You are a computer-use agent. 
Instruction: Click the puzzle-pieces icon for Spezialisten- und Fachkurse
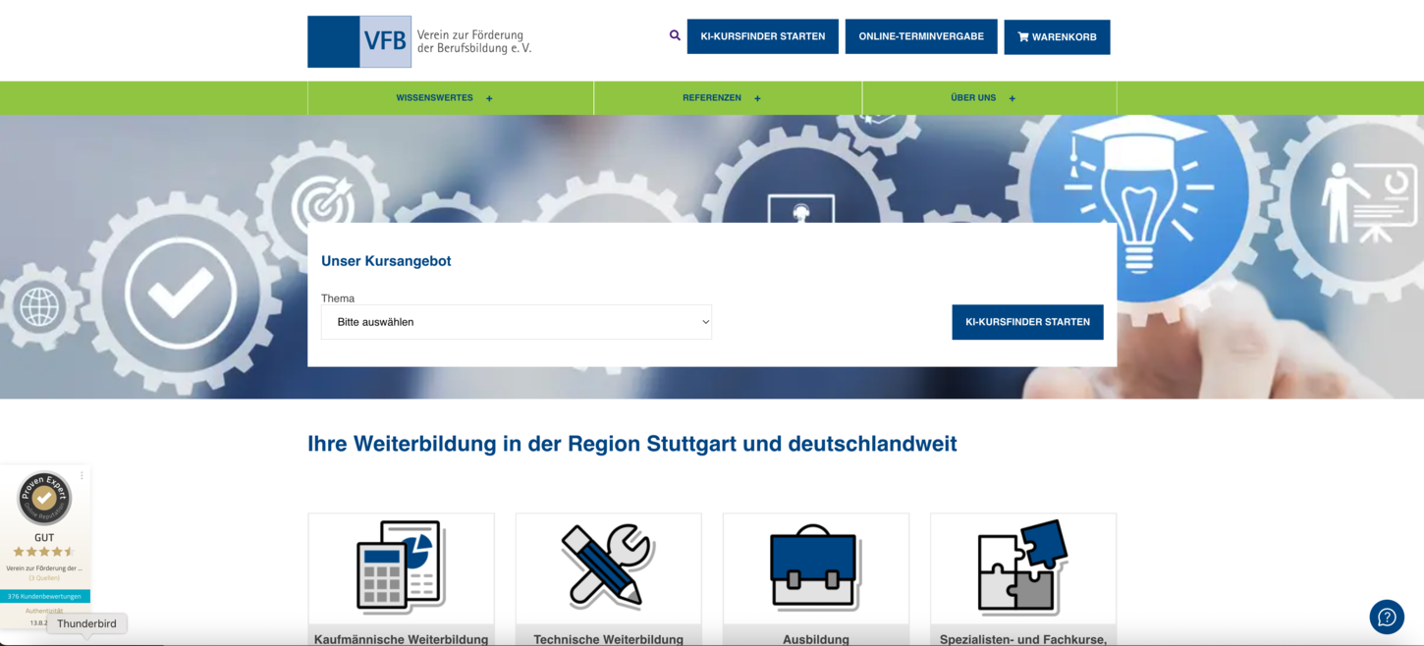point(1022,567)
